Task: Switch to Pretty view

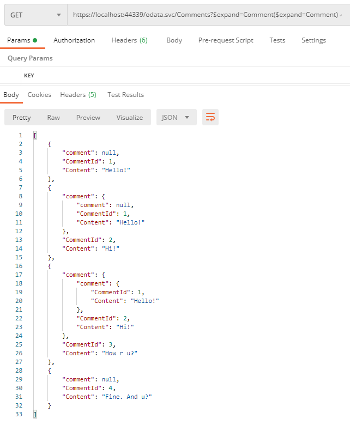Action: [x=22, y=118]
